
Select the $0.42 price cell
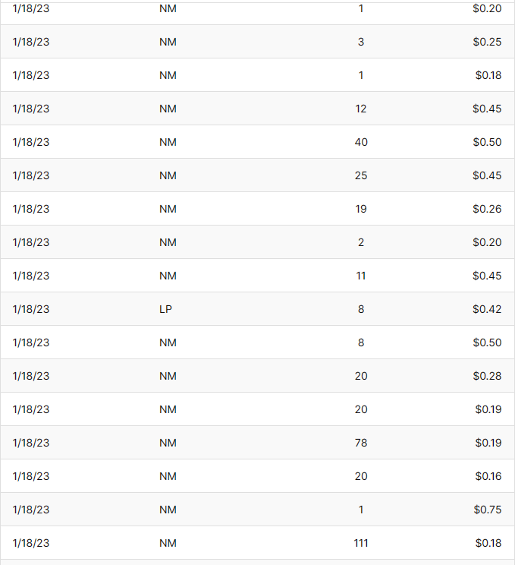tap(487, 309)
